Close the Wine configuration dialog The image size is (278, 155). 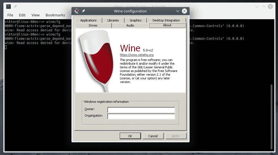[184, 11]
